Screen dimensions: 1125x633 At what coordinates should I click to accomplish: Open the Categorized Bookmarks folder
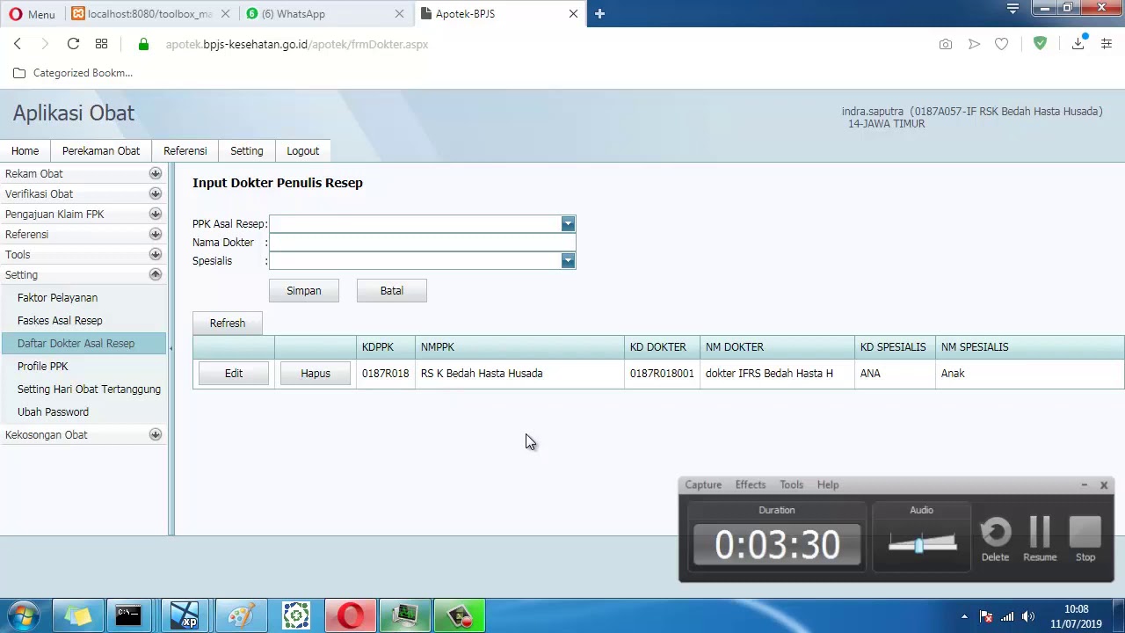pos(73,73)
